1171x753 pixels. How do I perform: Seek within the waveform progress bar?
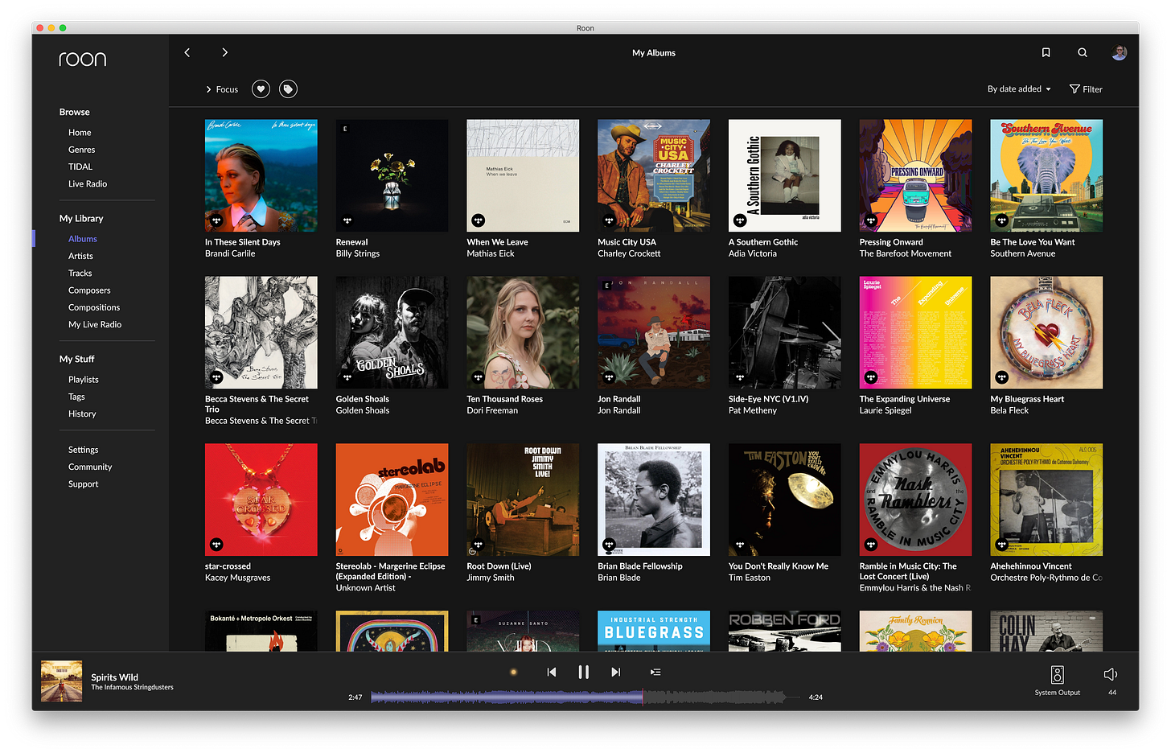pyautogui.click(x=585, y=697)
